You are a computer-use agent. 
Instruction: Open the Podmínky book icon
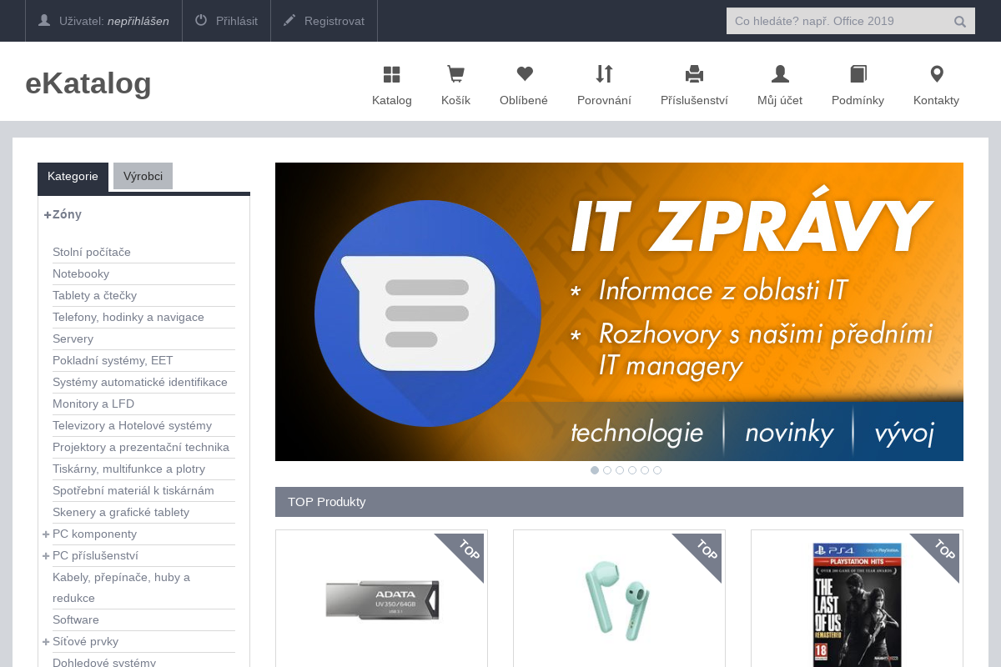pos(858,75)
